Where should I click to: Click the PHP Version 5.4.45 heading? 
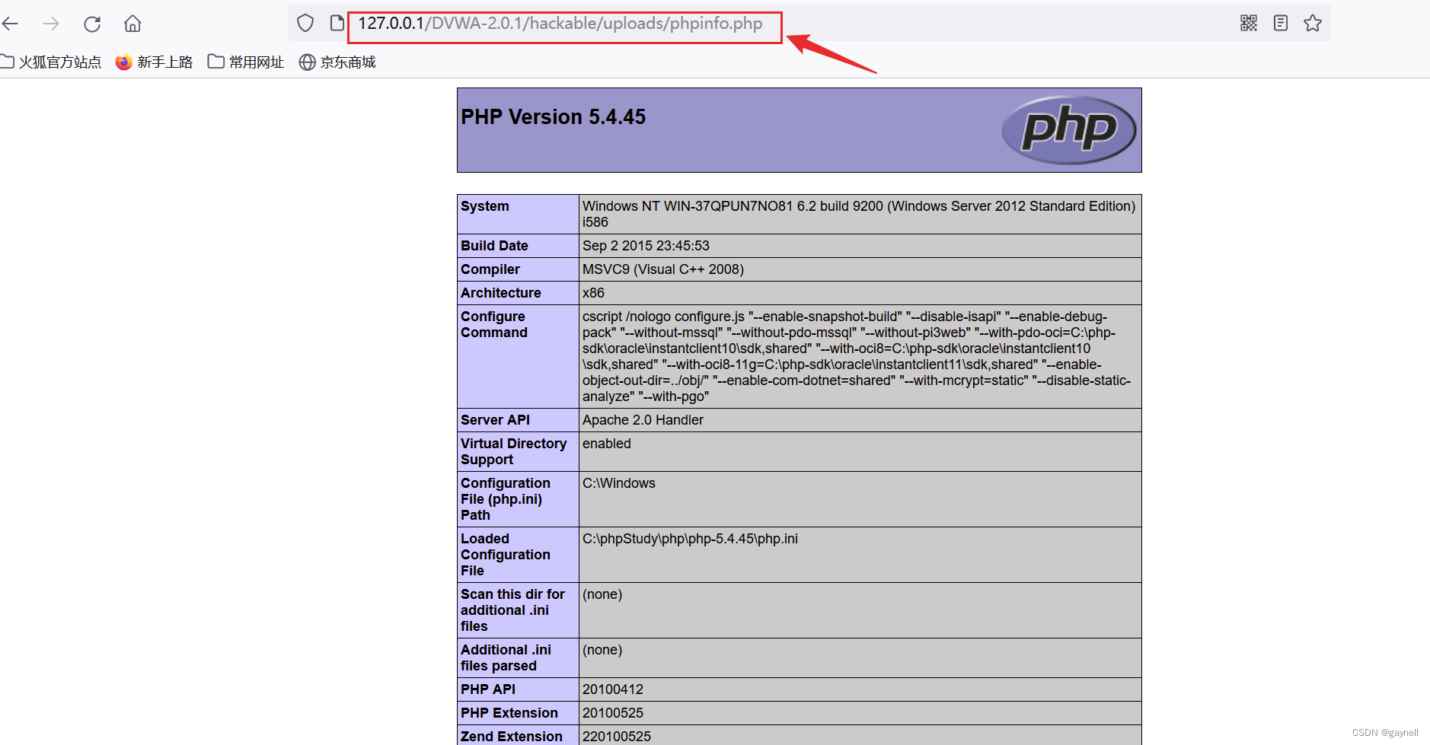coord(554,116)
